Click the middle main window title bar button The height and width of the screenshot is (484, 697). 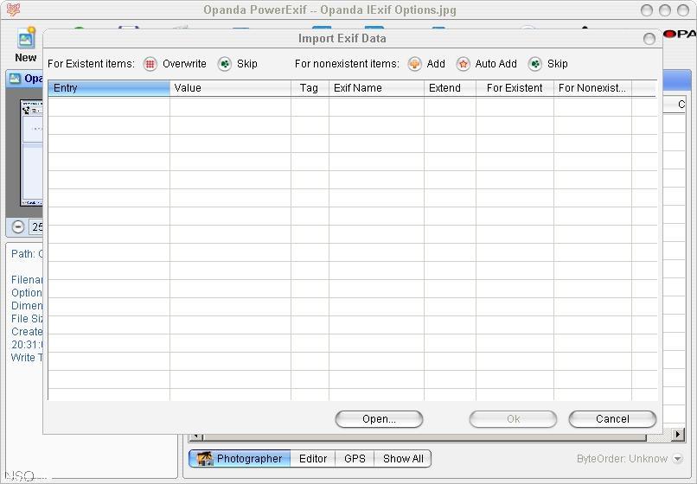[x=665, y=10]
